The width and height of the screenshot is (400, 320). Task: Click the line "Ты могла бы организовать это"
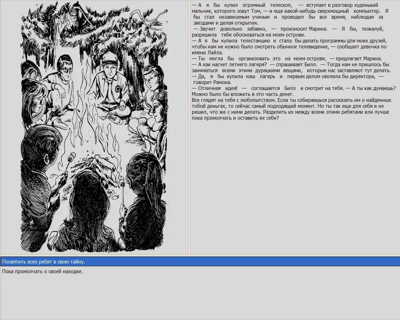(287, 59)
